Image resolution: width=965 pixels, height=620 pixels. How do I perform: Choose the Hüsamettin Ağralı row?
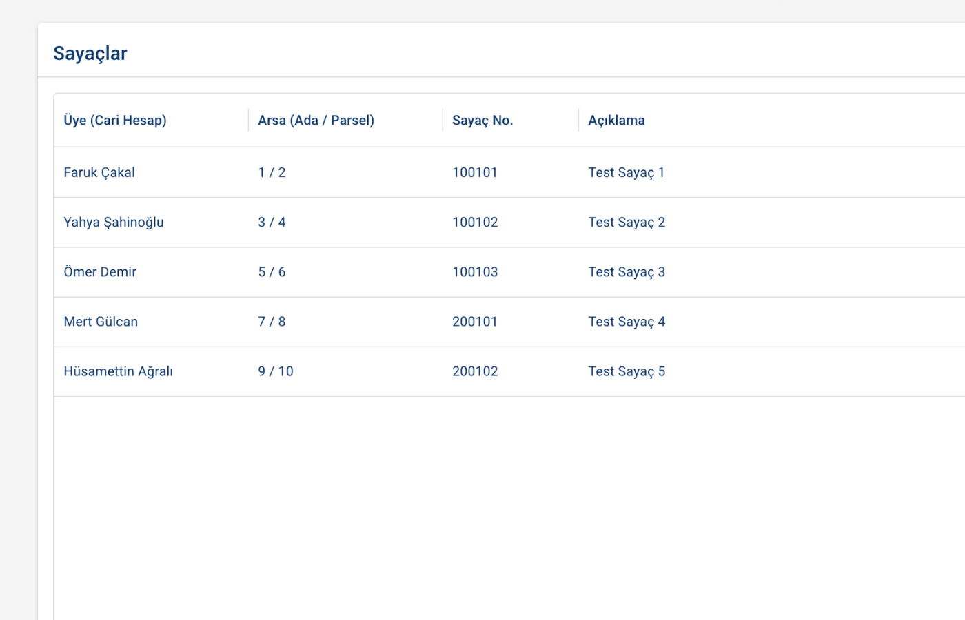coord(118,371)
